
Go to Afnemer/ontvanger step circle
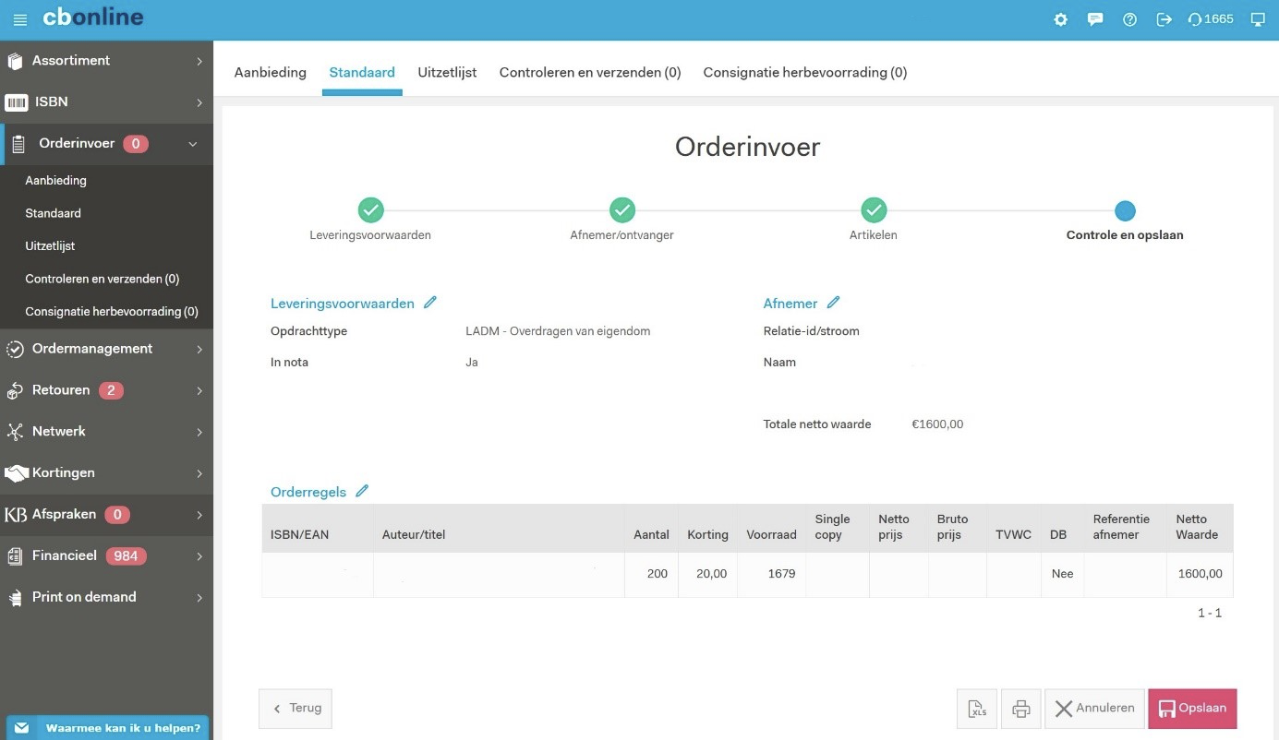coord(621,210)
